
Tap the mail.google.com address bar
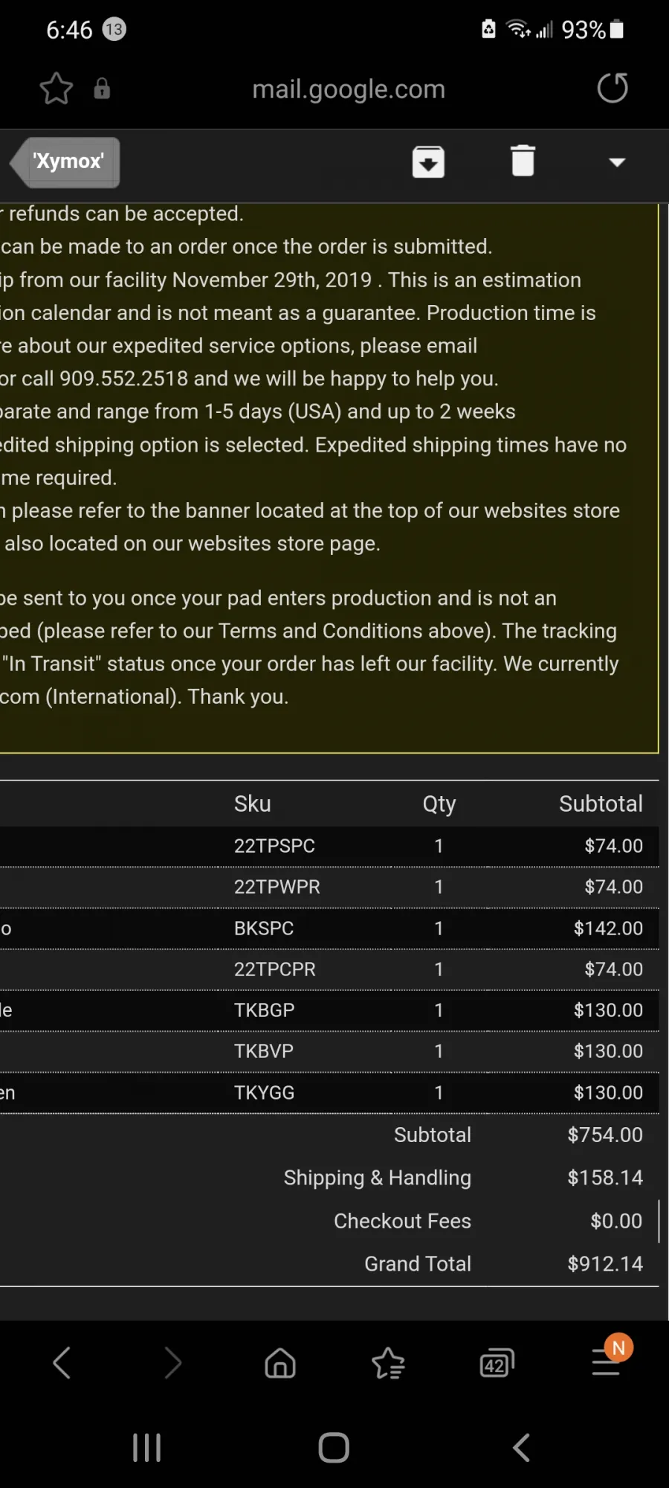pyautogui.click(x=348, y=89)
